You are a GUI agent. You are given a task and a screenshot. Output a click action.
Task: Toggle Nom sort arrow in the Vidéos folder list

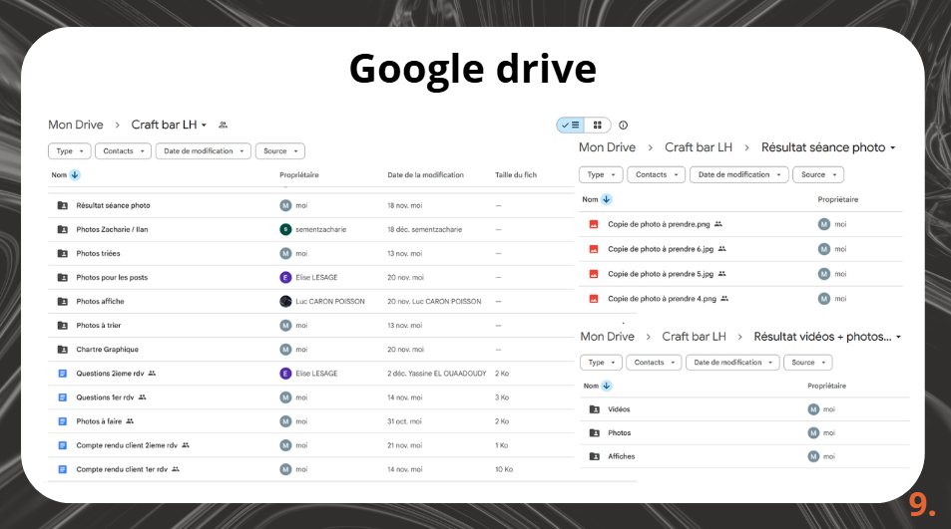(x=607, y=386)
